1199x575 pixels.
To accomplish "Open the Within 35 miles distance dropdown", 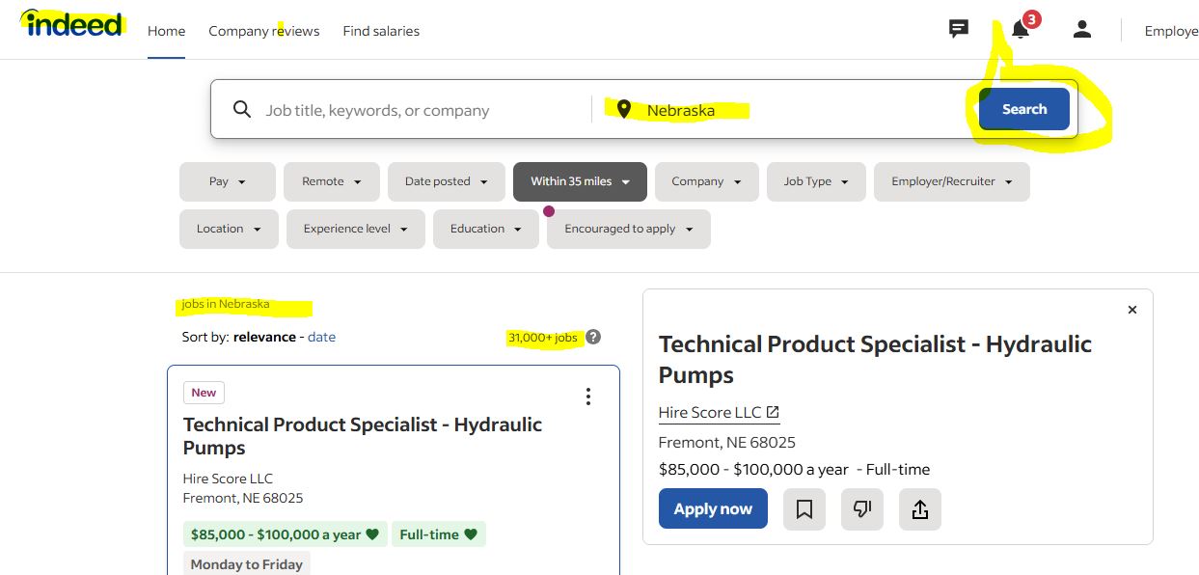I will [580, 181].
